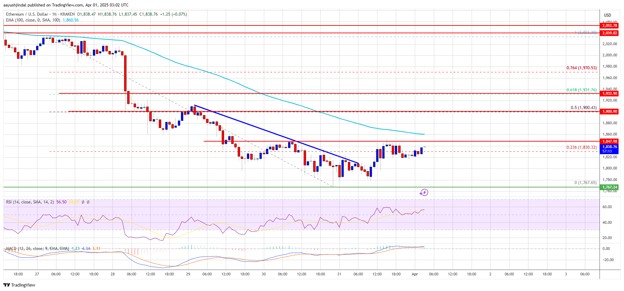624x291 pixels.
Task: Click the 1,847.98 resistance price label
Action: tap(609, 141)
